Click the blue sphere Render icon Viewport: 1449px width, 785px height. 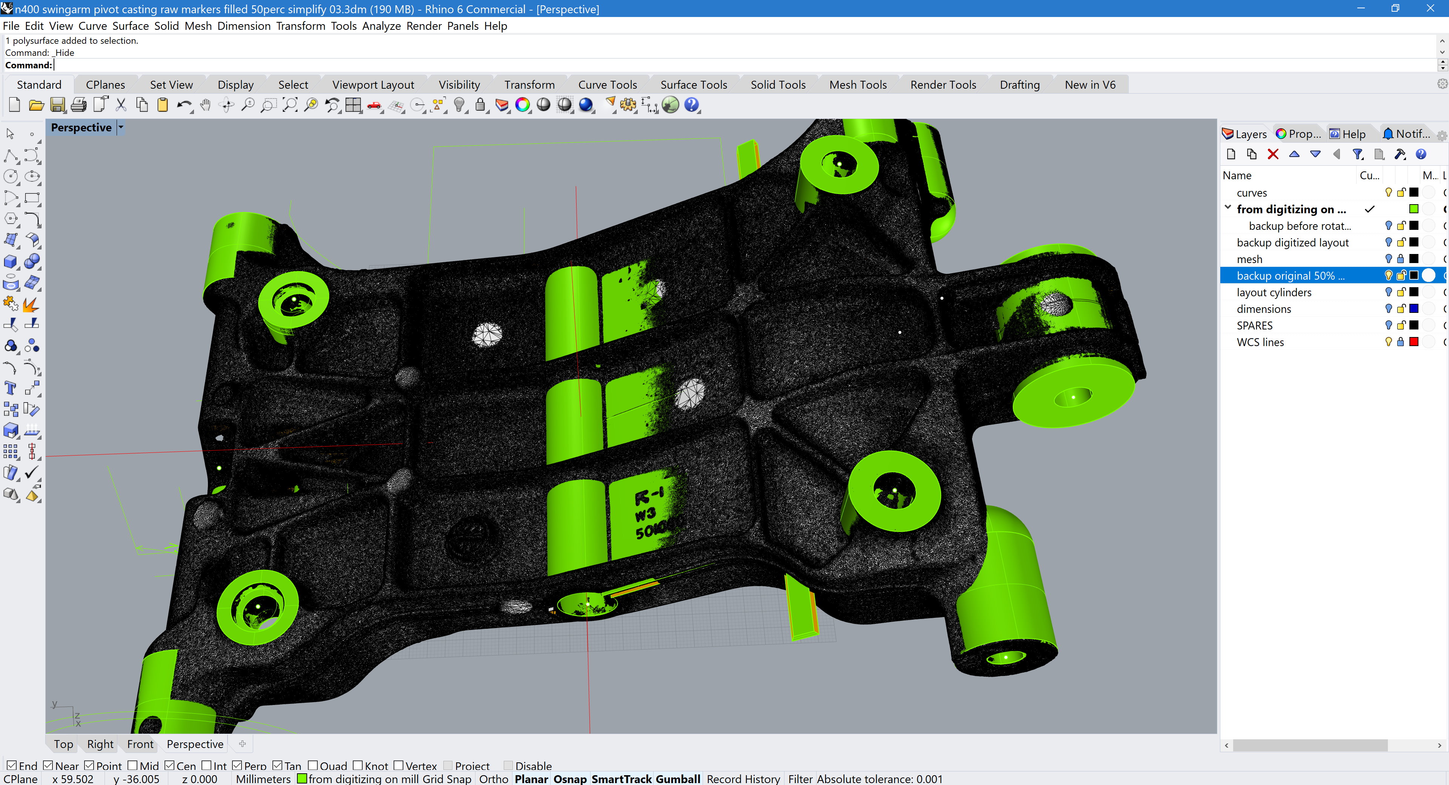586,105
